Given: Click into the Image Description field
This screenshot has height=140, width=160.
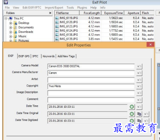Looking at the screenshot, I should click(91, 93).
